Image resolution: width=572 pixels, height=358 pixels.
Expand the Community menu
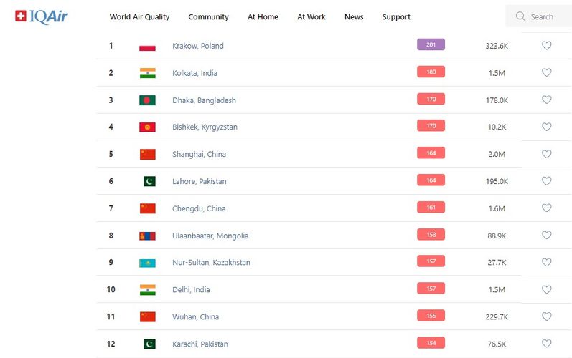tap(208, 17)
